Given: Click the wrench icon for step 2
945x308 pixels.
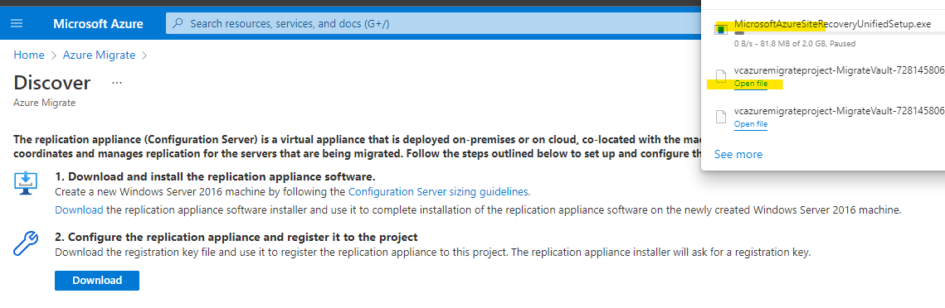Looking at the screenshot, I should click(x=26, y=243).
